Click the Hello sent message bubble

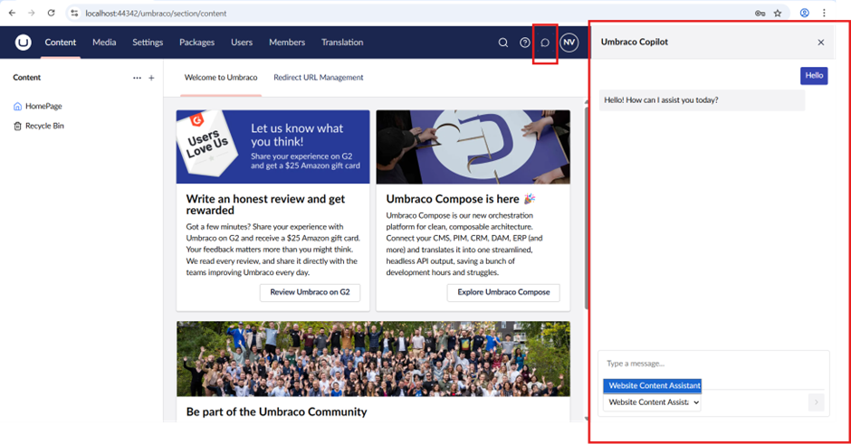814,76
